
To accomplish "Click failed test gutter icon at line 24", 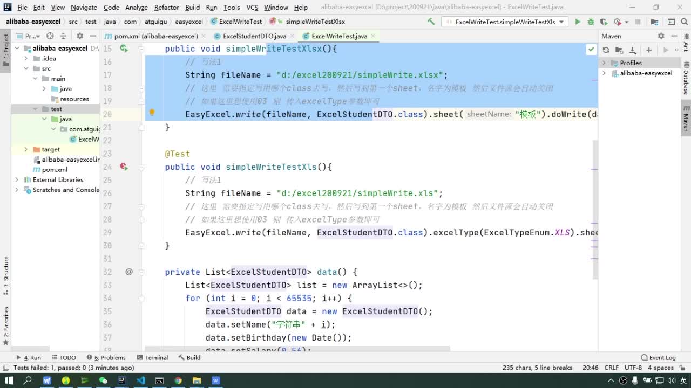I will click(x=124, y=167).
